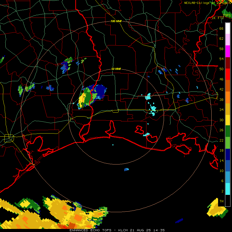This screenshot has height=232, width=232.
Task: Select the dark green legend swatch
Action: 228,131
